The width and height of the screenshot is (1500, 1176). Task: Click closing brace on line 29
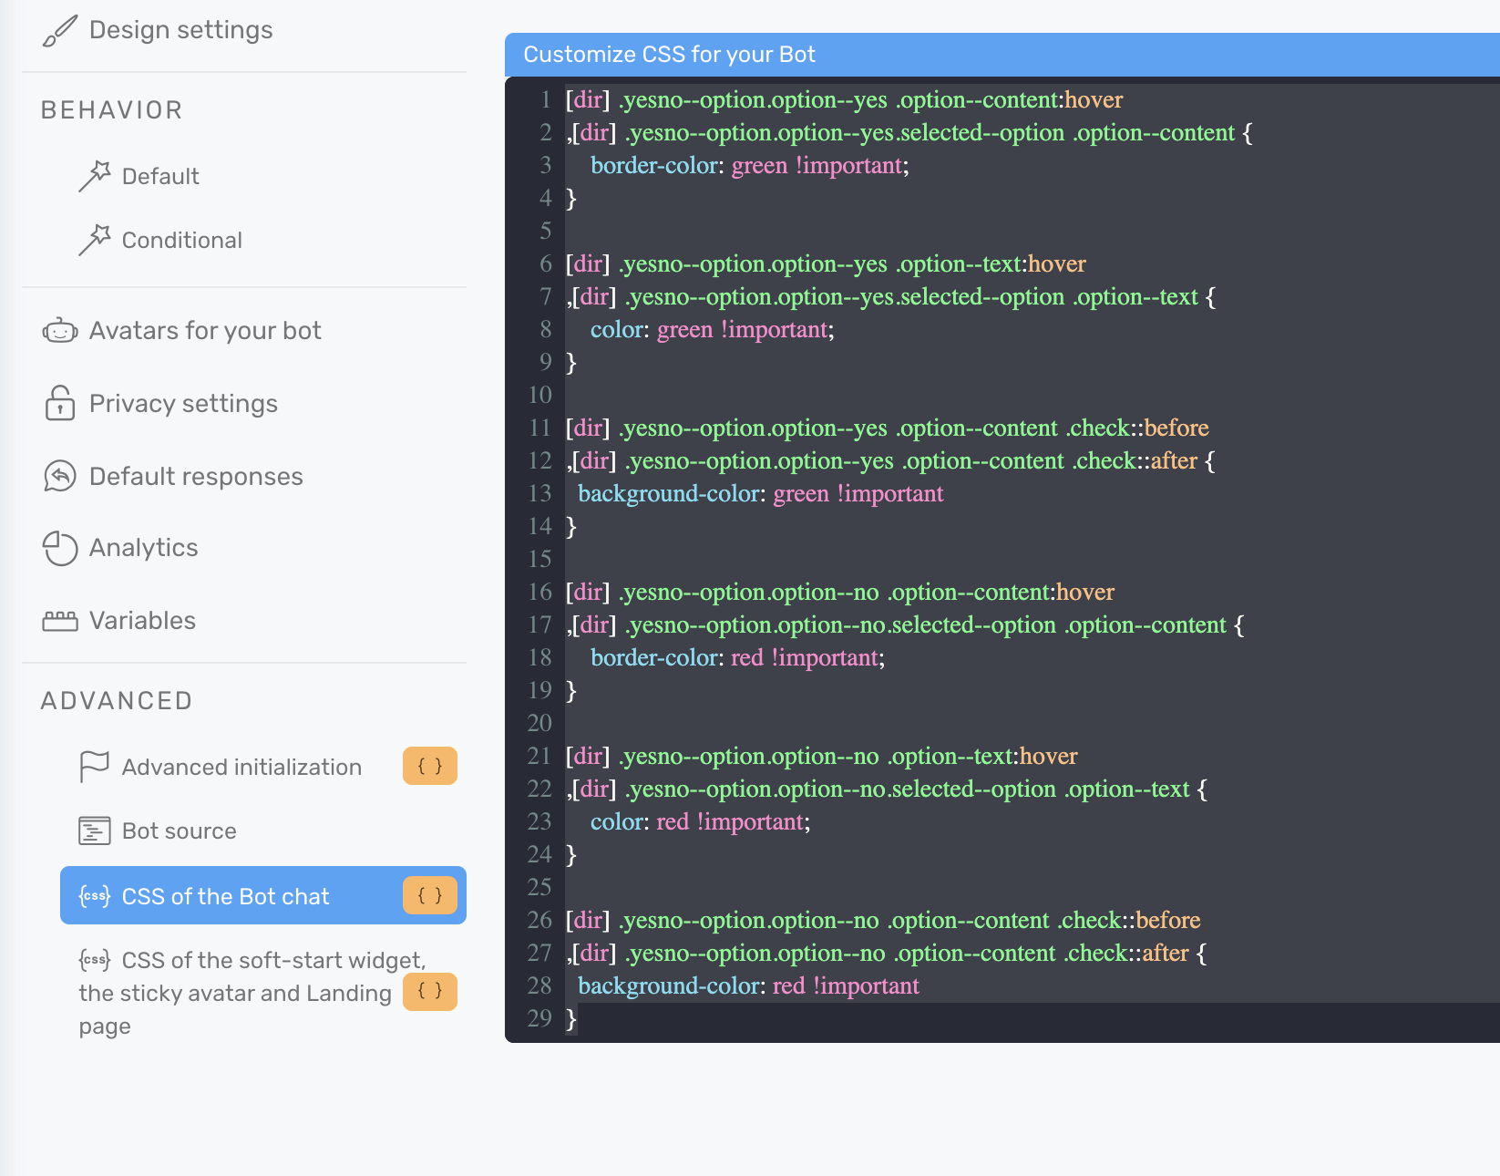point(571,1018)
